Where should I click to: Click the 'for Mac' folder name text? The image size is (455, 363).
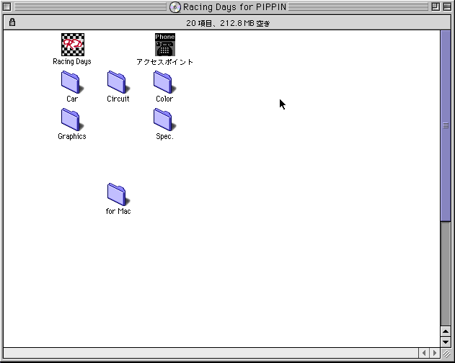point(118,211)
